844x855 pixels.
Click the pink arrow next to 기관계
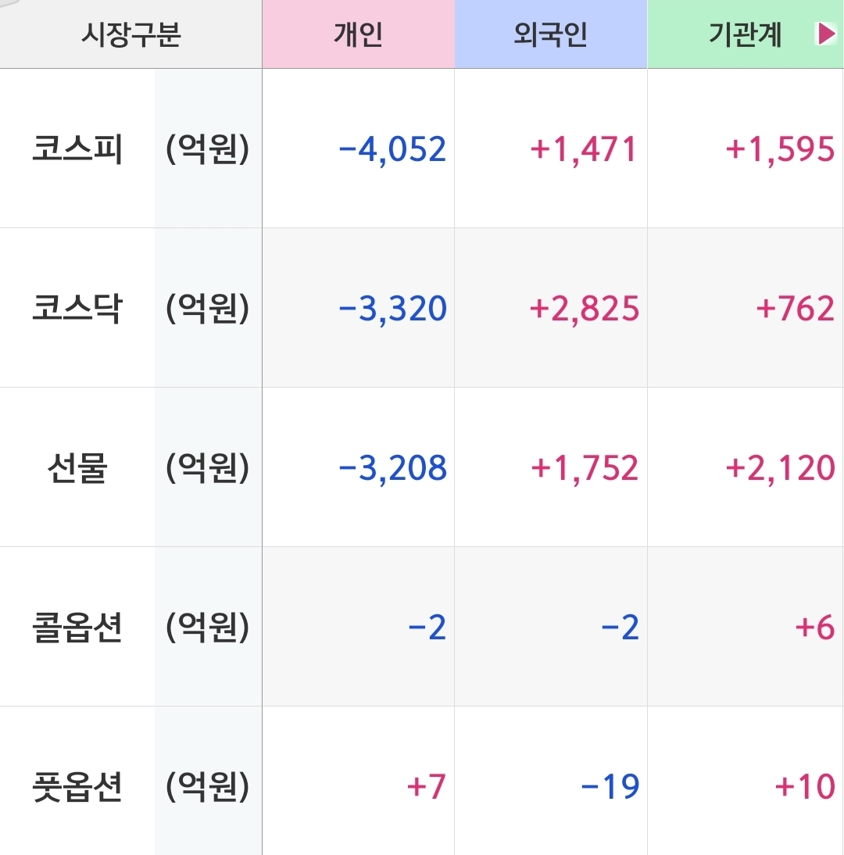pyautogui.click(x=826, y=34)
